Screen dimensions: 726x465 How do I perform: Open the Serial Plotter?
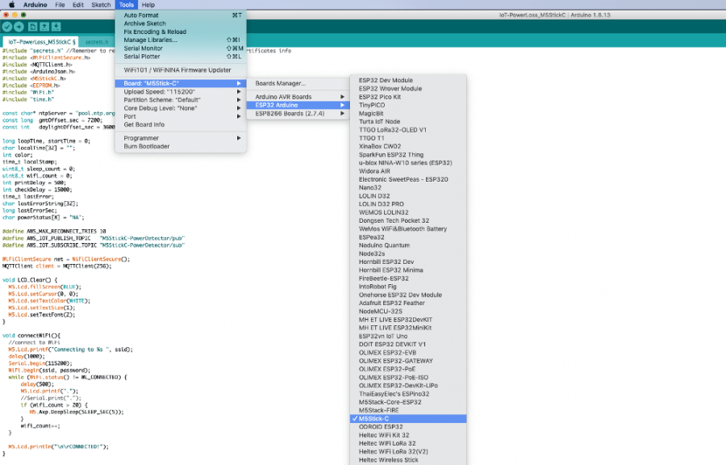(181, 57)
